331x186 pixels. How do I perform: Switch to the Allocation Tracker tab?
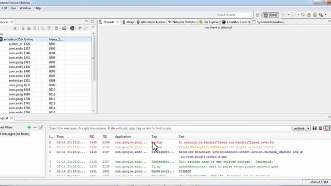pos(151,22)
